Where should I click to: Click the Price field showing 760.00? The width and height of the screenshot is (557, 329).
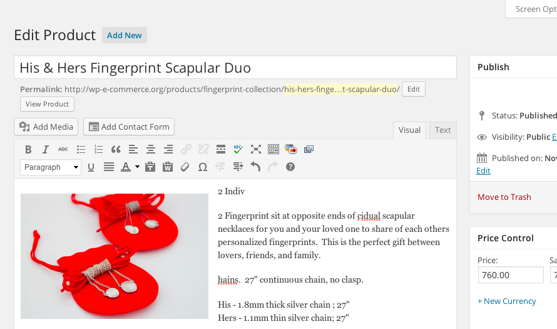coord(511,275)
